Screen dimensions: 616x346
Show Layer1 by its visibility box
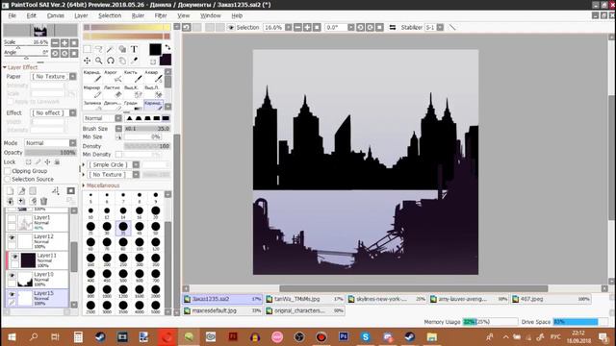tap(12, 218)
